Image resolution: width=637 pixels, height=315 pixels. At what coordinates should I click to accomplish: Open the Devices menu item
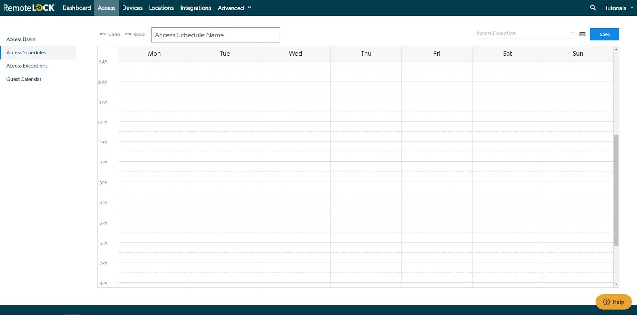pyautogui.click(x=132, y=8)
